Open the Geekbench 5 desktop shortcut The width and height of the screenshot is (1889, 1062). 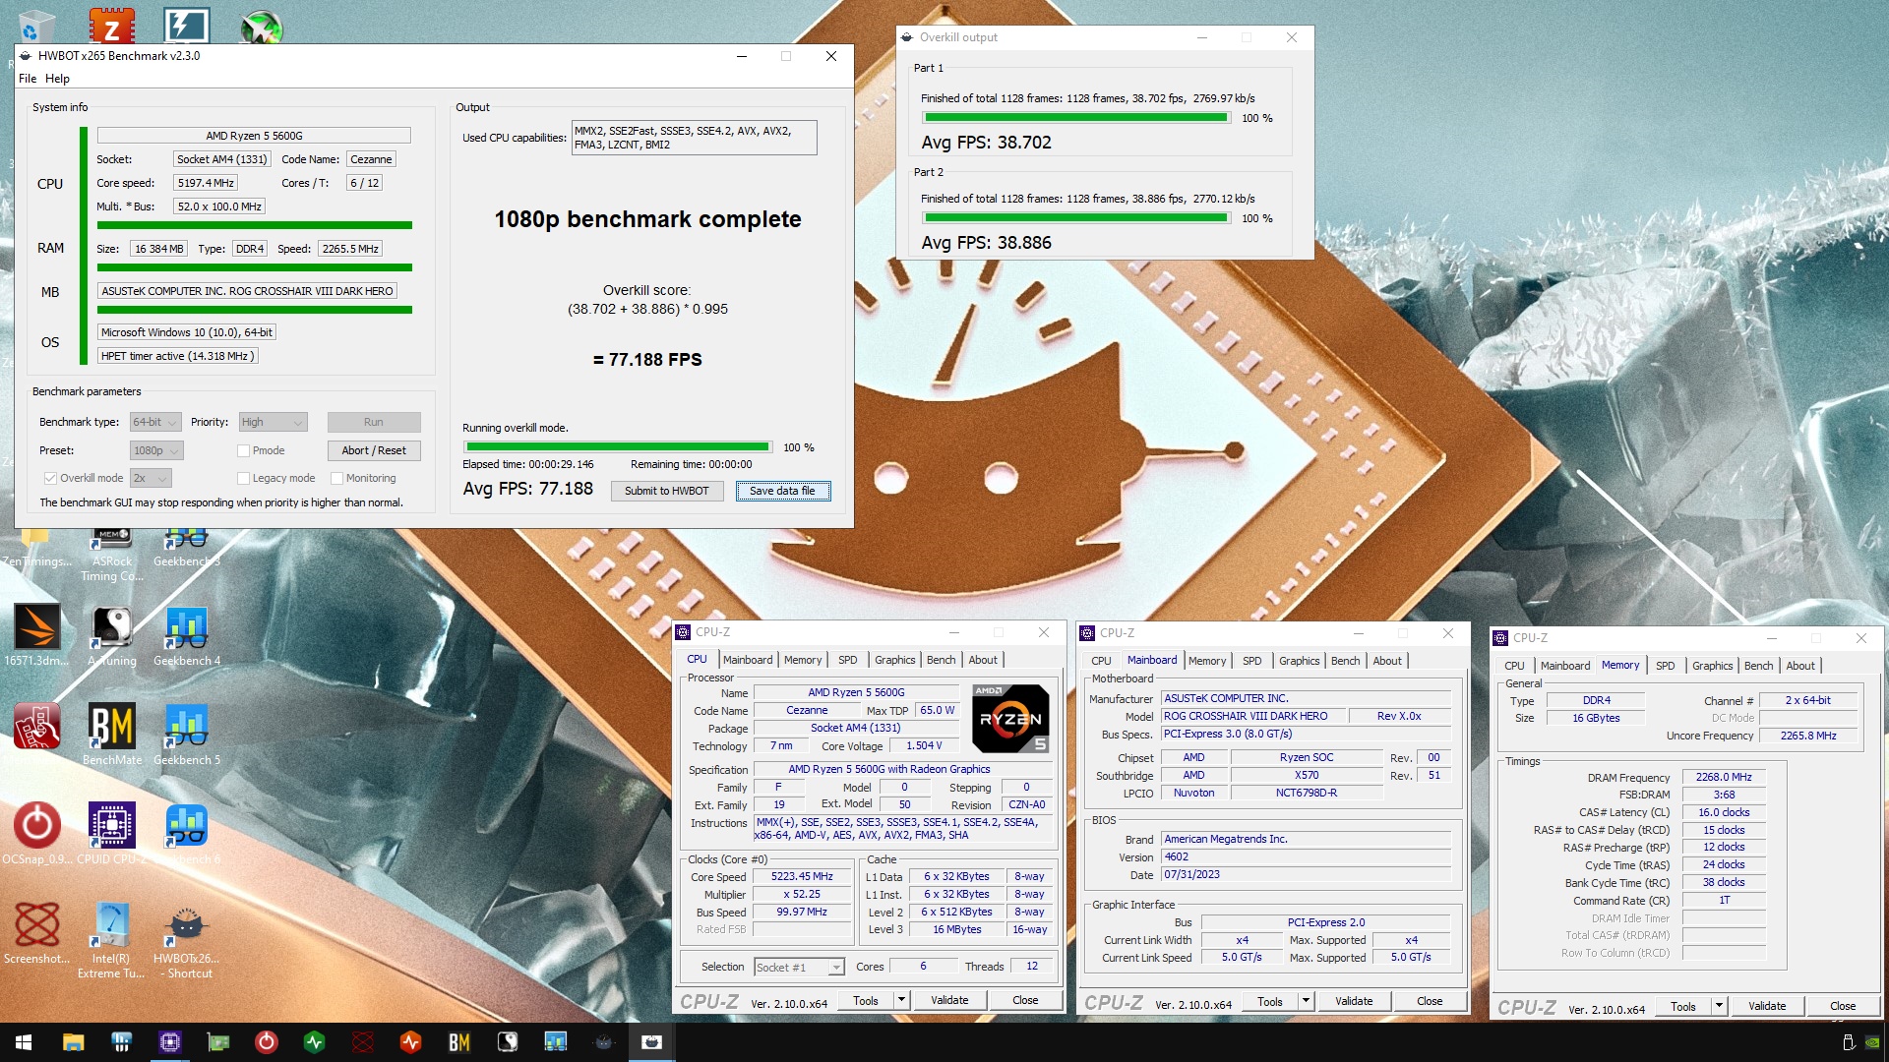coord(187,736)
